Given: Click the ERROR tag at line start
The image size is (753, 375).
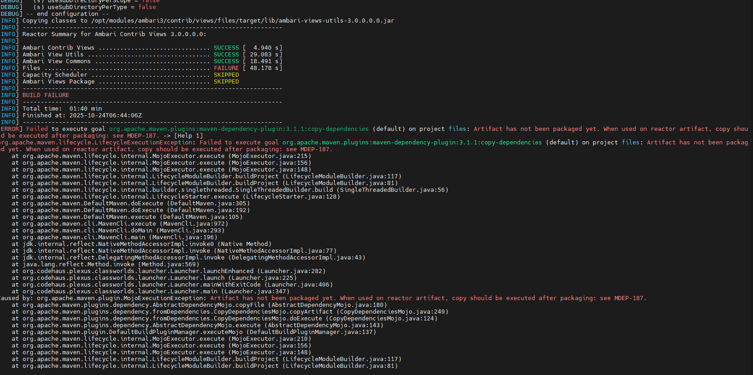Looking at the screenshot, I should pos(10,129).
